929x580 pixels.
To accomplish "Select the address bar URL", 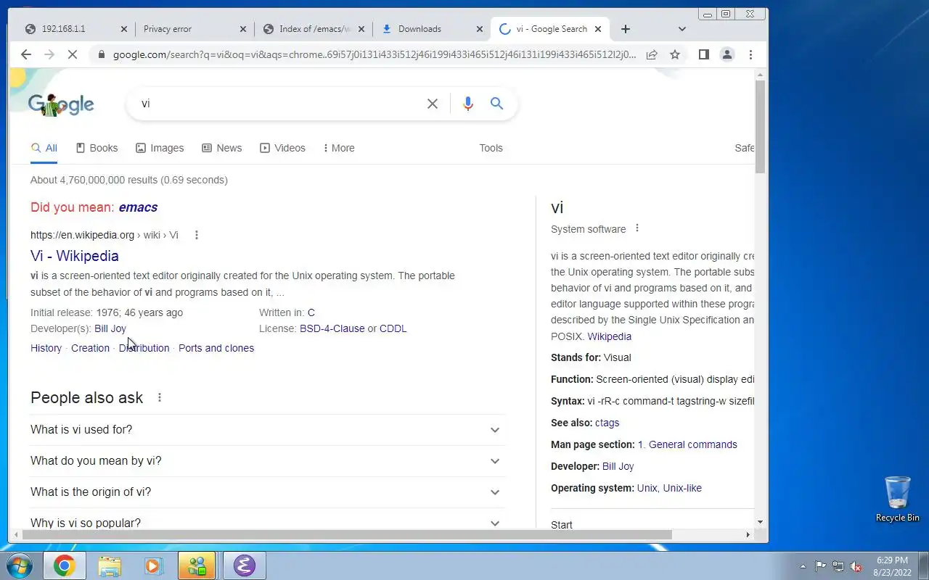I will coord(374,54).
